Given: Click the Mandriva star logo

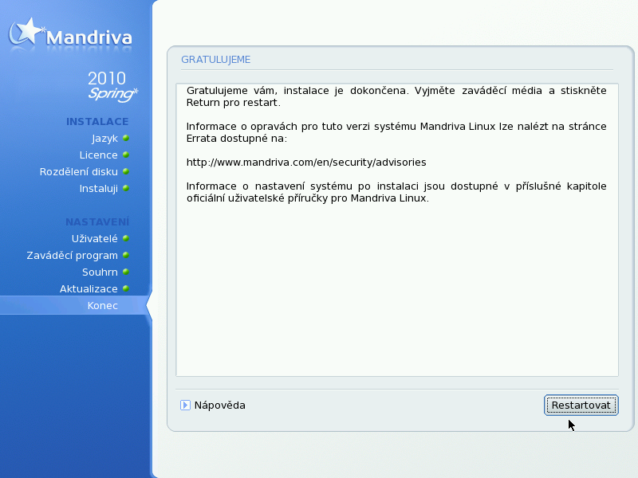Looking at the screenshot, I should click(x=26, y=32).
